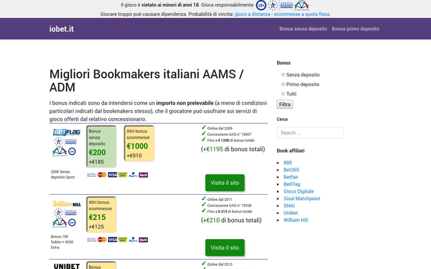431x269 pixels.
Task: Click the Postepay icon in the BetFlag row
Action: 123,175
